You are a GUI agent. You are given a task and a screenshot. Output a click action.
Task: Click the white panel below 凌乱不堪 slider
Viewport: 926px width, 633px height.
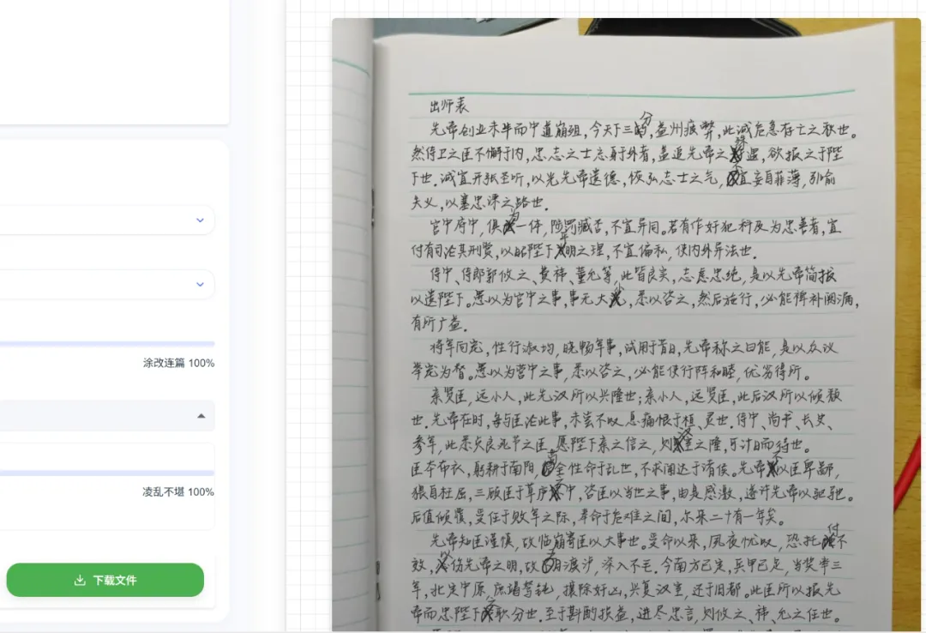point(107,514)
